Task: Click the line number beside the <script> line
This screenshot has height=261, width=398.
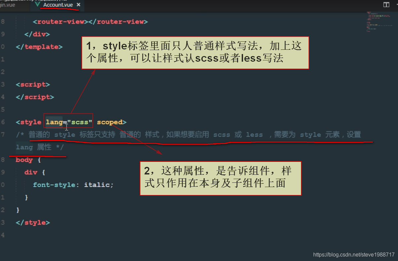Action: (x=3, y=85)
